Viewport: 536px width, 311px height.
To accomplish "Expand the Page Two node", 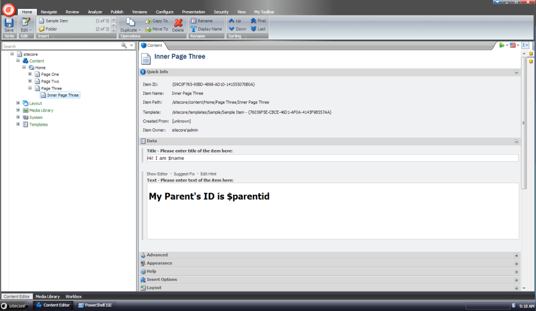I will click(30, 81).
